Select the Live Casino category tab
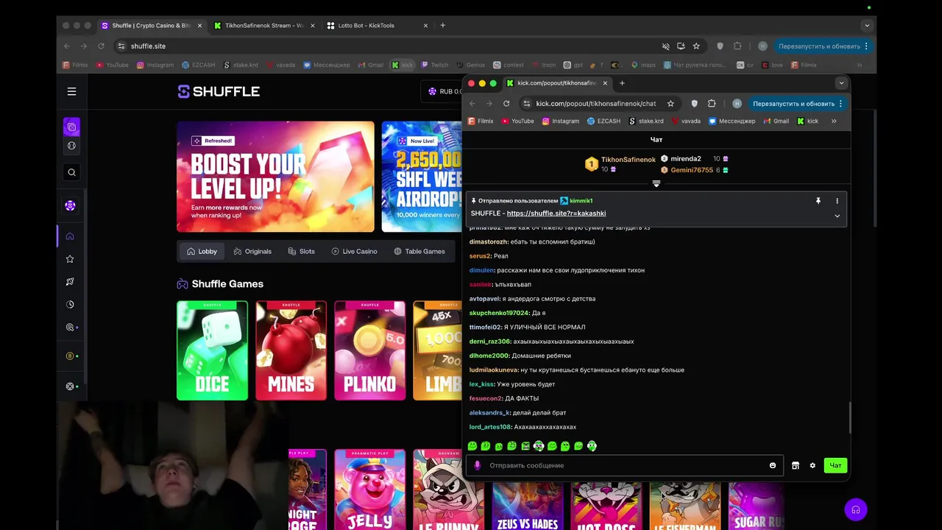 point(354,251)
